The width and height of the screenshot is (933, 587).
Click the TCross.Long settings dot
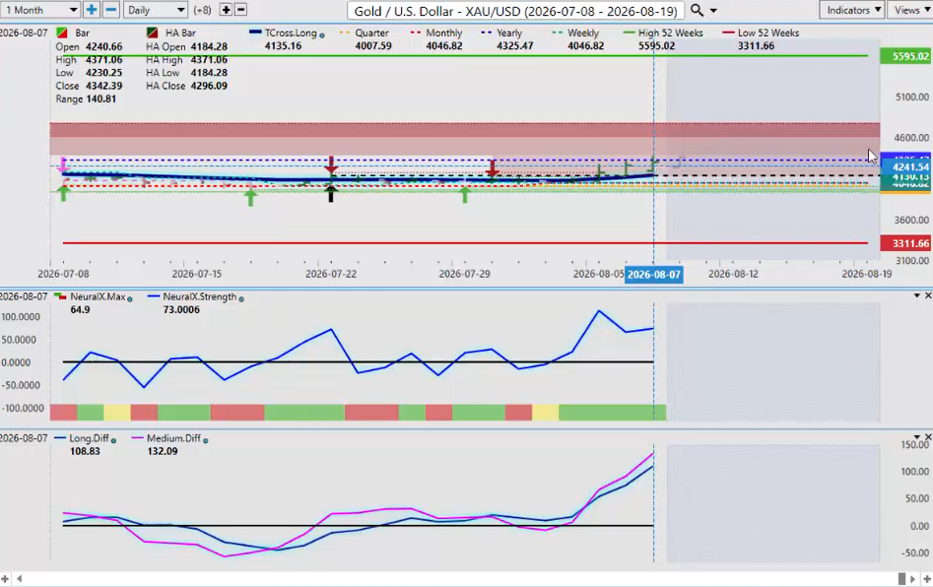[x=322, y=35]
